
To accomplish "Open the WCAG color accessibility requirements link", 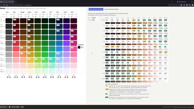I will point(105,15).
